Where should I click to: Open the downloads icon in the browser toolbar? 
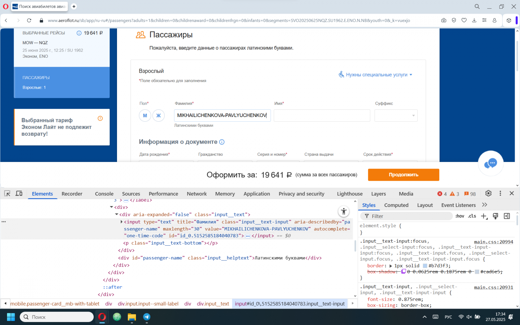pyautogui.click(x=474, y=20)
